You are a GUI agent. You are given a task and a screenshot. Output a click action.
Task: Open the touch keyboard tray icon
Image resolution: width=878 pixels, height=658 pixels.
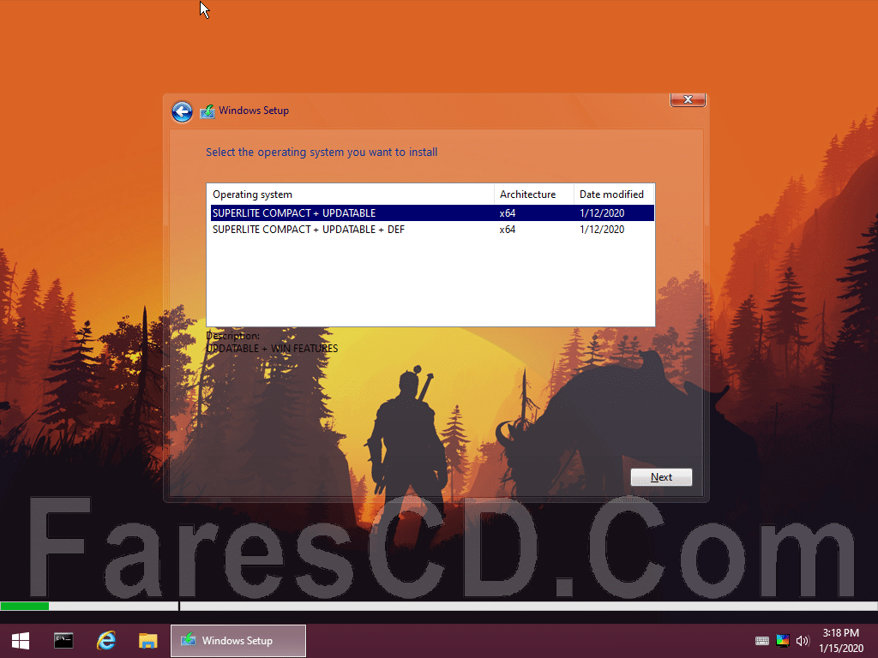click(762, 641)
